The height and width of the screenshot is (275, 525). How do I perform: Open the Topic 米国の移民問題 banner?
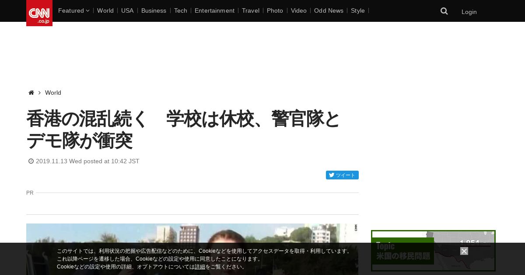[x=433, y=251]
